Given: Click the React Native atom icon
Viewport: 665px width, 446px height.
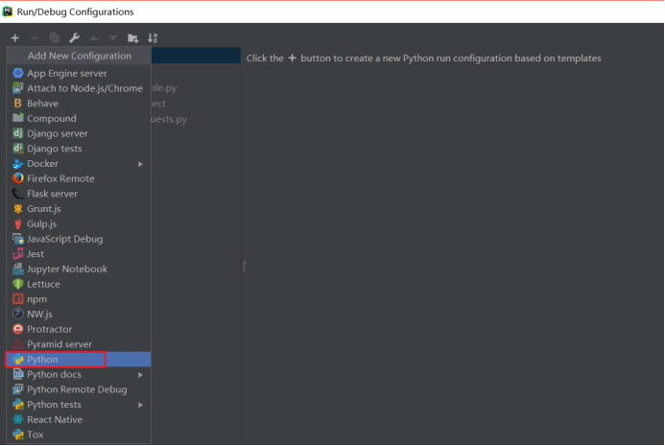Looking at the screenshot, I should click(x=18, y=419).
